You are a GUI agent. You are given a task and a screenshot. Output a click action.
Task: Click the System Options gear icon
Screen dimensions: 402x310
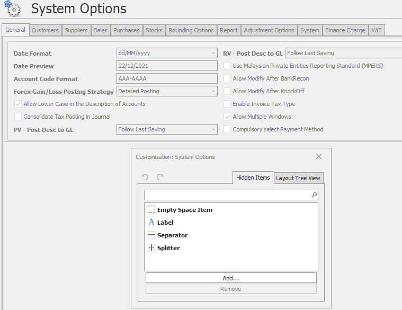click(x=12, y=8)
